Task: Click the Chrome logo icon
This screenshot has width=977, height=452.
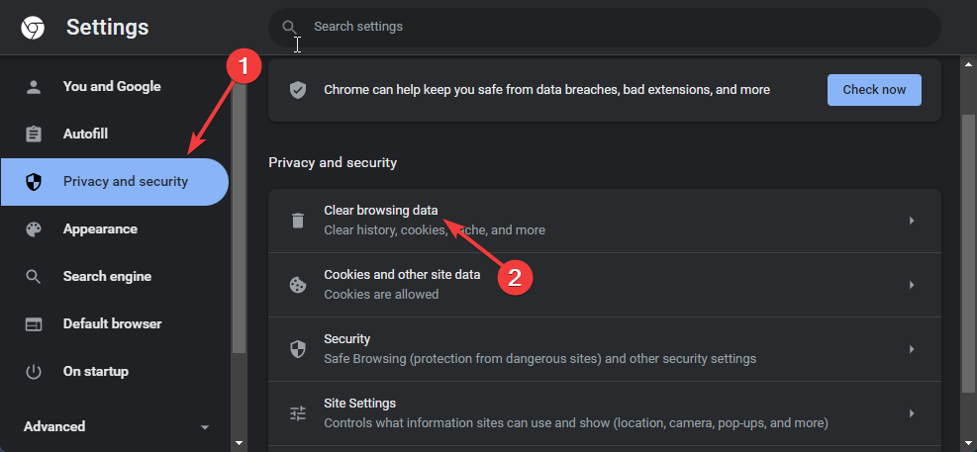Action: 33,28
